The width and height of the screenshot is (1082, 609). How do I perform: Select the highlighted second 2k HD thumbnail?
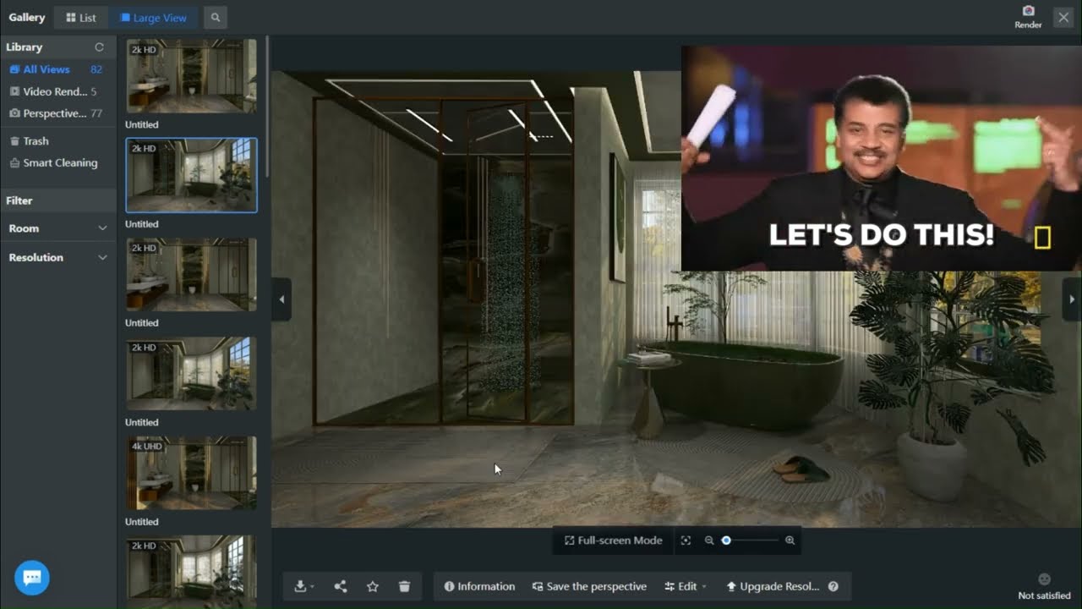[192, 175]
